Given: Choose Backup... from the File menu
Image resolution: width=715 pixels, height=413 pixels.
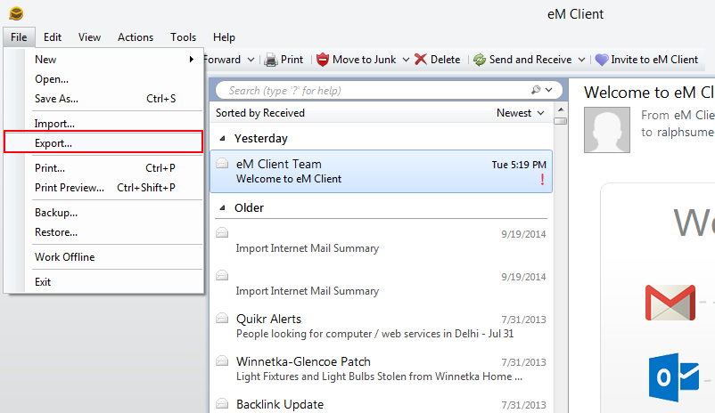Looking at the screenshot, I should click(x=103, y=213).
